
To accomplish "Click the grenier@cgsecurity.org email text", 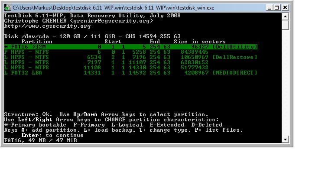I will 112,21.
